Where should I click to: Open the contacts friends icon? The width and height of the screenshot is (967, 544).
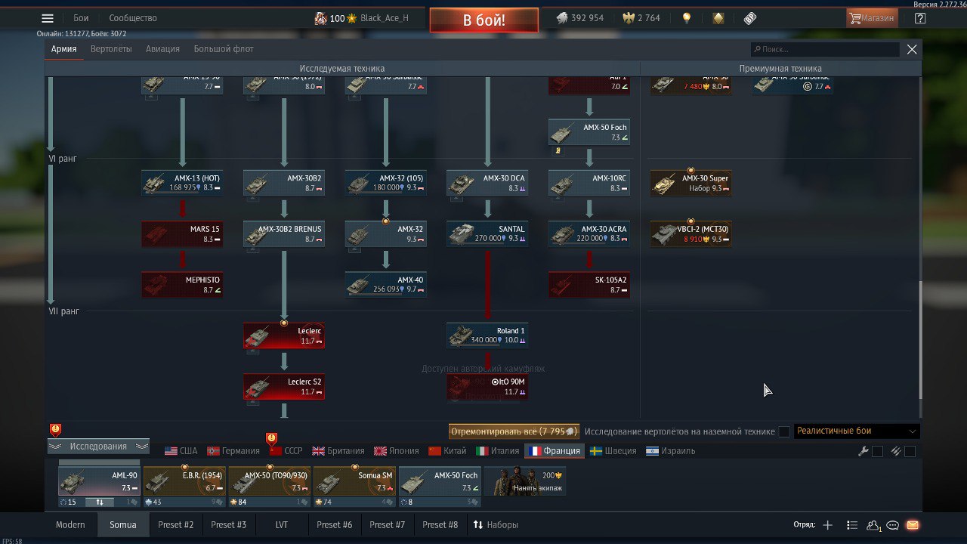(873, 525)
